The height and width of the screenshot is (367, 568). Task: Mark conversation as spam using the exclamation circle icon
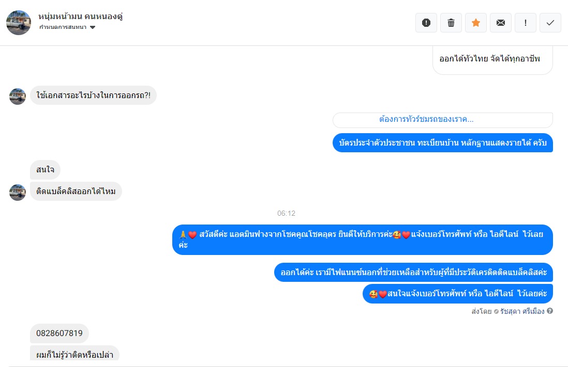426,23
